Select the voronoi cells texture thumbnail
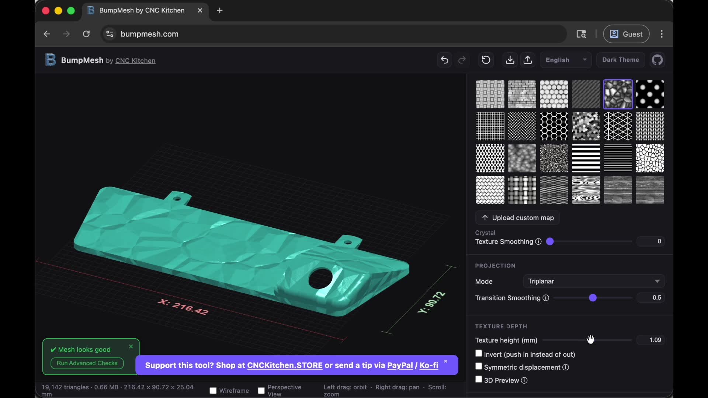The image size is (708, 398). click(x=650, y=158)
